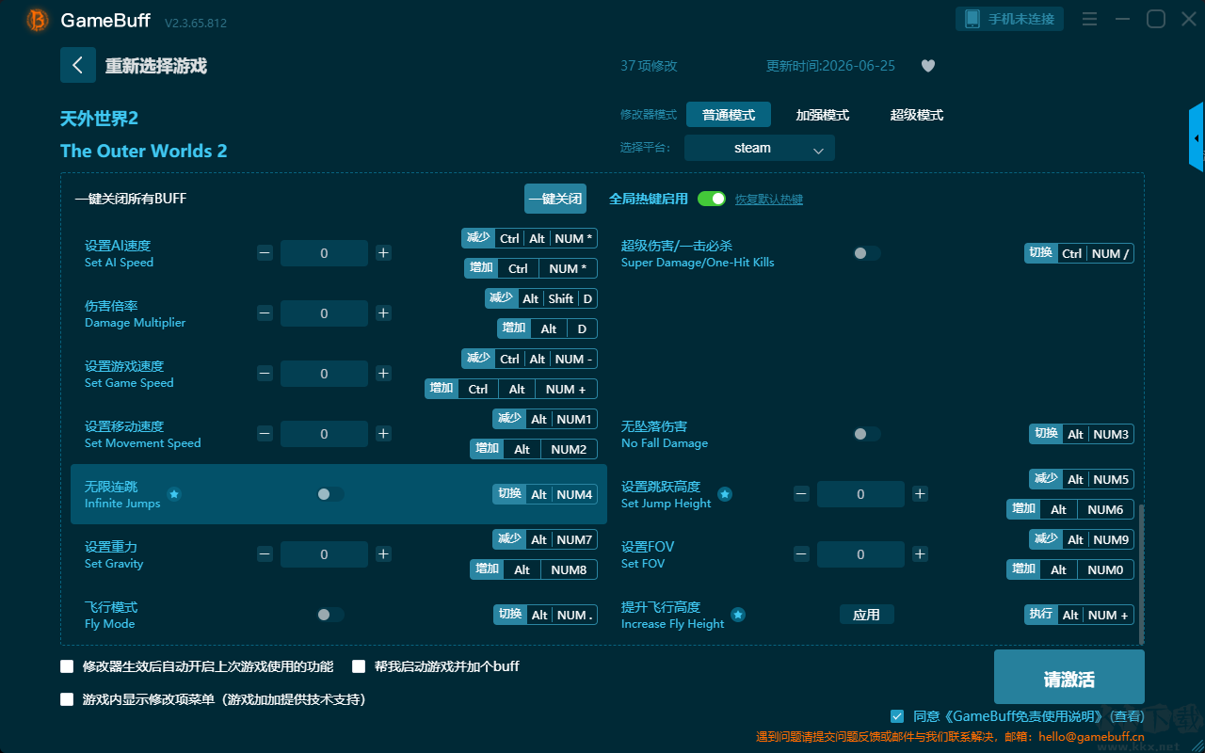Click Fly Mode 切换 Alt NUM. hotkey
Viewport: 1205px width, 753px height.
(545, 615)
